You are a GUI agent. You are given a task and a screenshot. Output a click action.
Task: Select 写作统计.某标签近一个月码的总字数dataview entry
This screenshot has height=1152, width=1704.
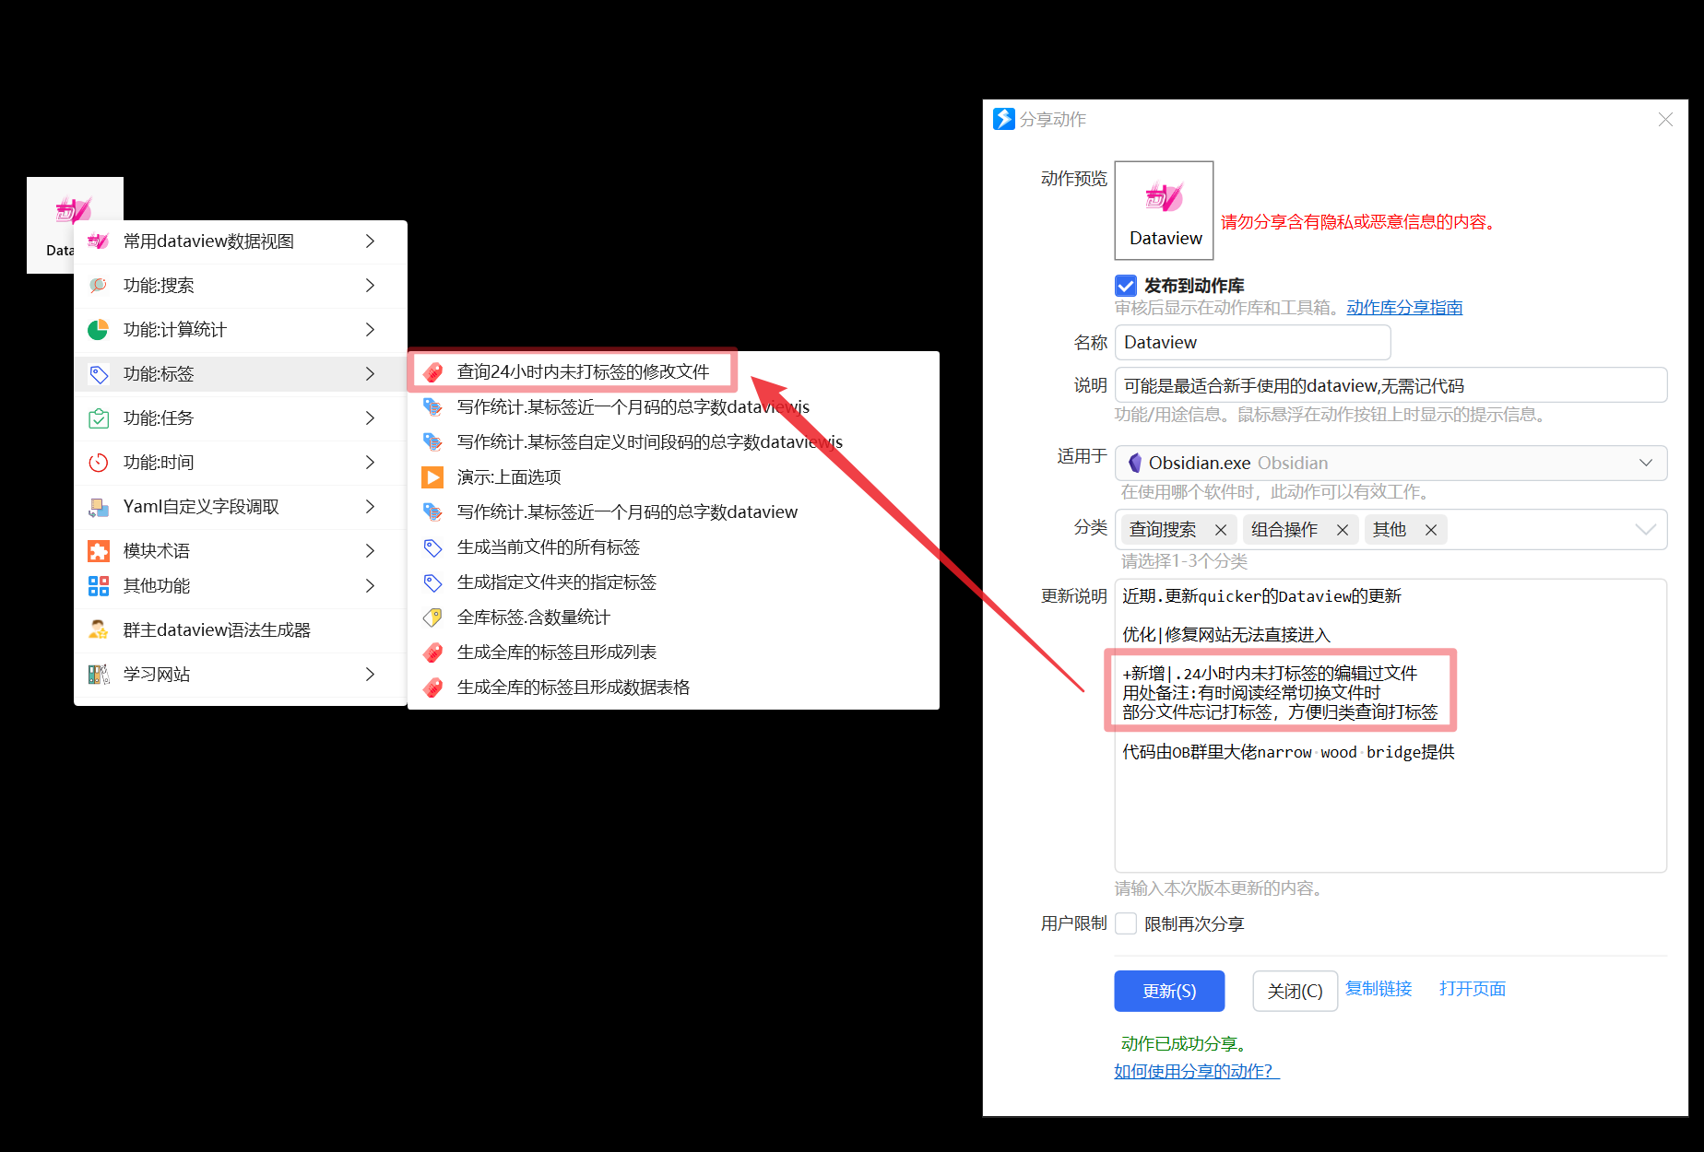[673, 512]
